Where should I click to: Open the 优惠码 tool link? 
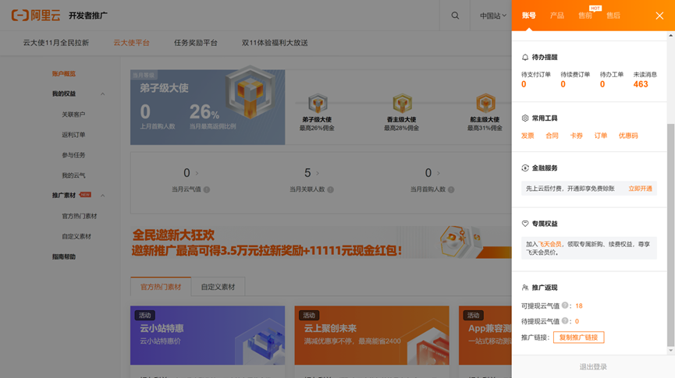(628, 136)
